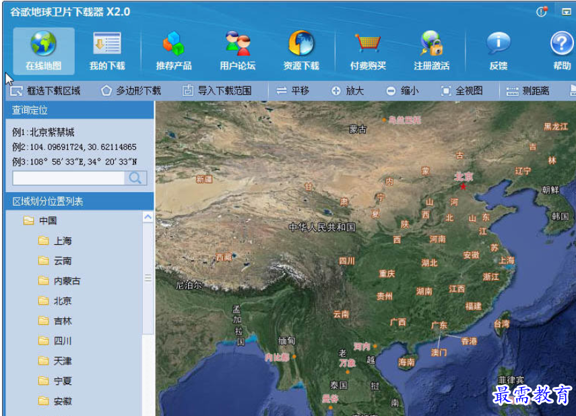Select 安徽 in the region list
The image size is (576, 416).
(63, 401)
